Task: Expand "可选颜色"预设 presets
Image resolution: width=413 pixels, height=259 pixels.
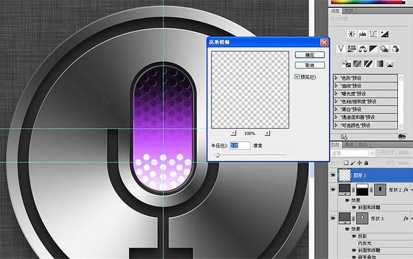Action: point(336,125)
